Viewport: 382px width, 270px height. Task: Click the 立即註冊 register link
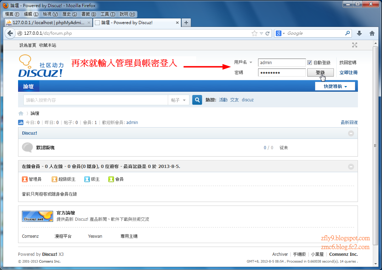pyautogui.click(x=348, y=73)
